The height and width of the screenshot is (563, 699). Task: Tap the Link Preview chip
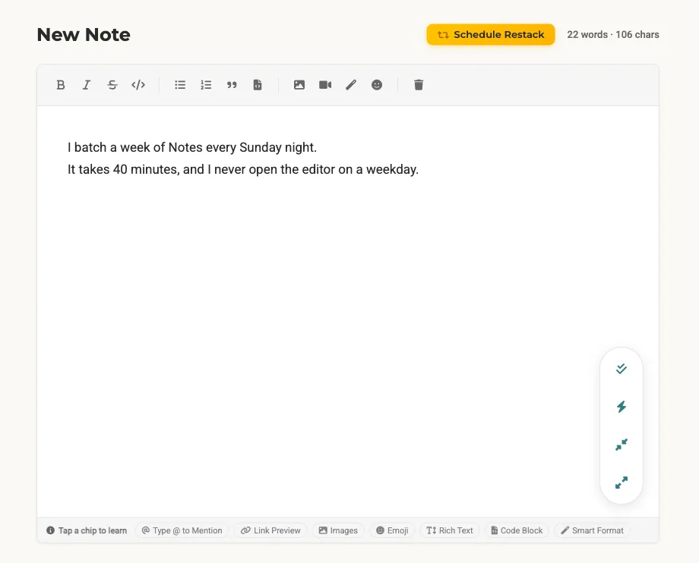click(x=270, y=530)
